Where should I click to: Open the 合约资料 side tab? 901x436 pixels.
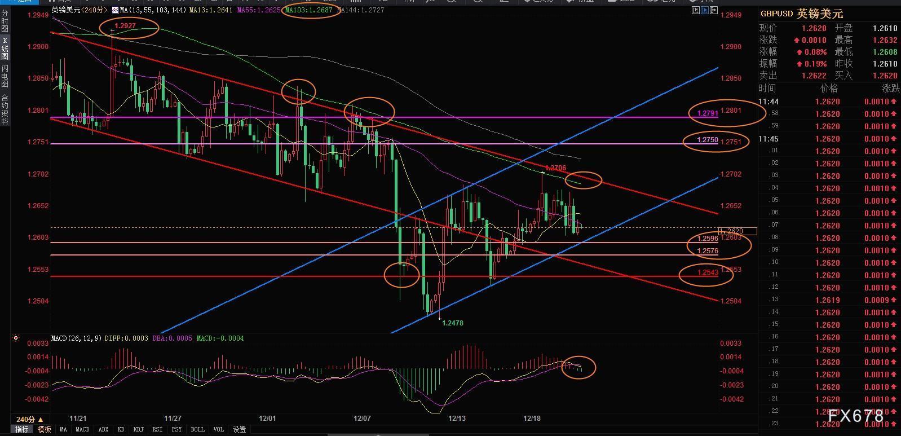tap(5, 109)
